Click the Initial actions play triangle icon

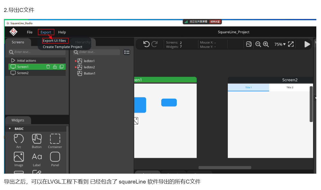click(x=13, y=60)
